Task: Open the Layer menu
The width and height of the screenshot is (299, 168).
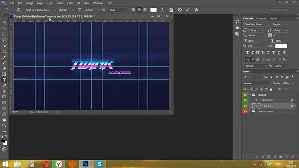Action: (x=40, y=3)
